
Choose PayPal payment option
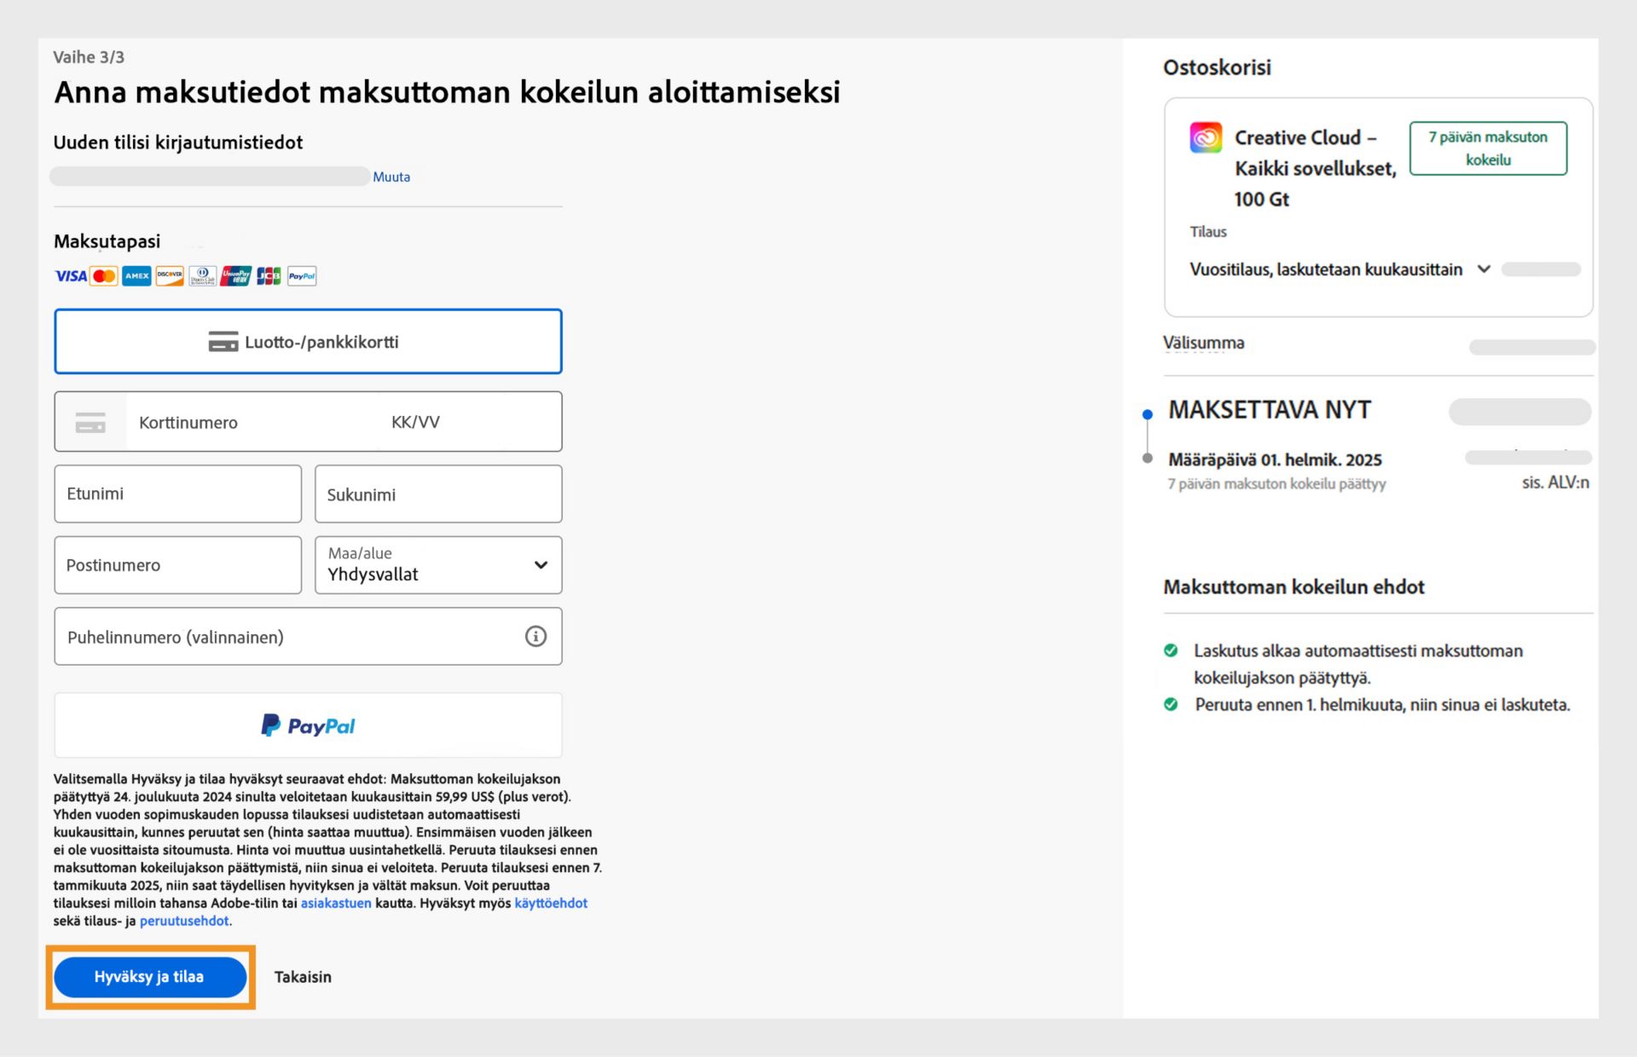pos(308,725)
